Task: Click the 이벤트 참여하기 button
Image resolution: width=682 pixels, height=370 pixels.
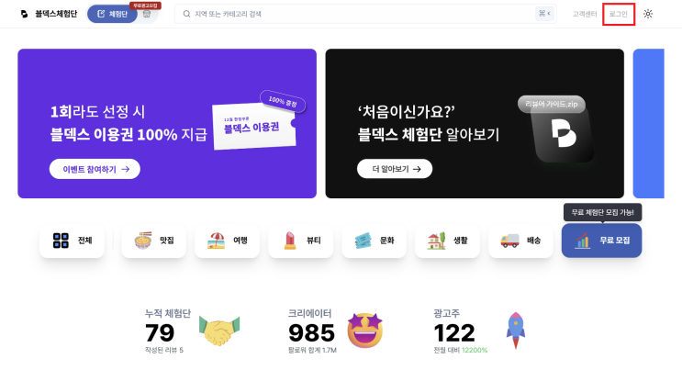Action: tap(95, 169)
